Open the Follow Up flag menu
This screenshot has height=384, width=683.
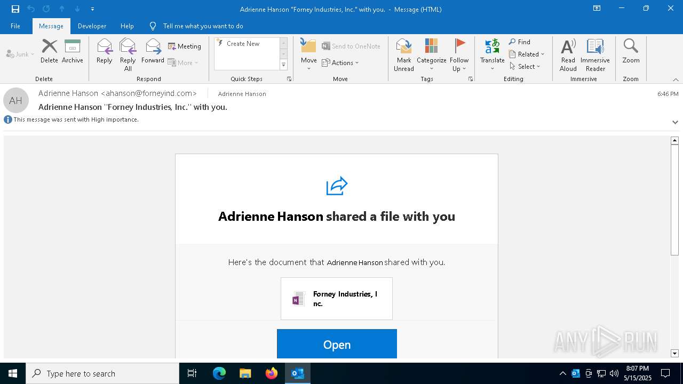[459, 54]
